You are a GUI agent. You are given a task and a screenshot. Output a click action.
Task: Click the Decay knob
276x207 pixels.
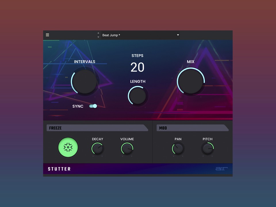(97, 149)
